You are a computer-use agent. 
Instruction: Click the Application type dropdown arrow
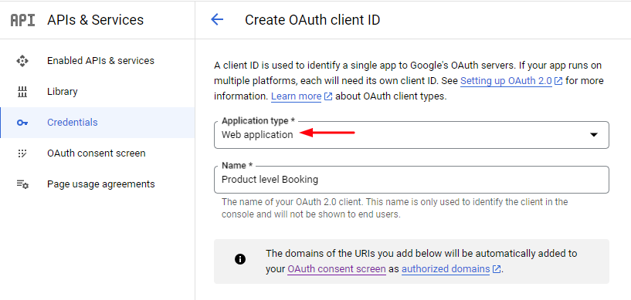(594, 135)
